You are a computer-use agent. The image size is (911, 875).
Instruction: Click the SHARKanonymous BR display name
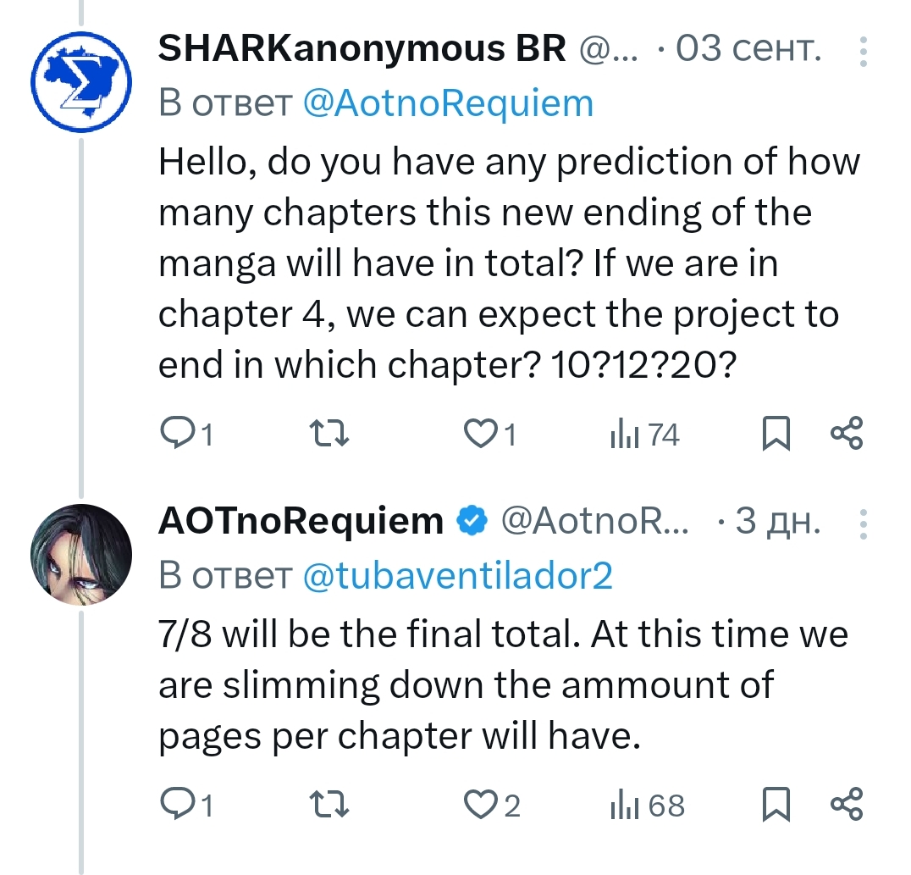click(362, 51)
